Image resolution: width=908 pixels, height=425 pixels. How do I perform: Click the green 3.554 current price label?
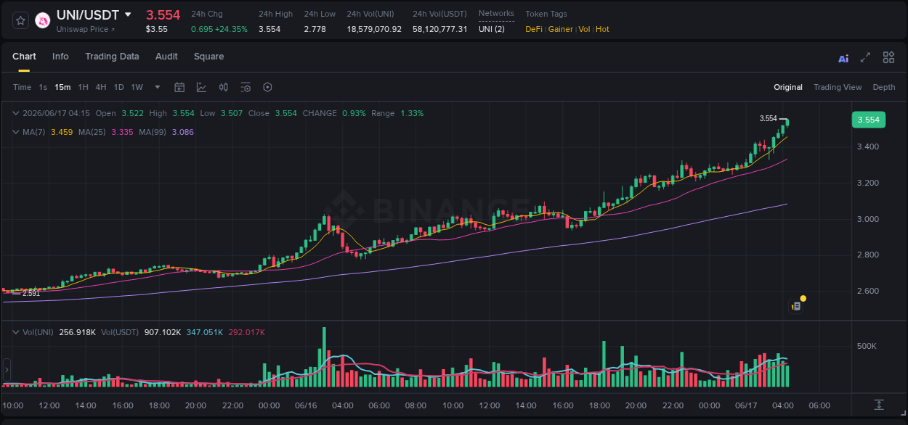pos(869,120)
